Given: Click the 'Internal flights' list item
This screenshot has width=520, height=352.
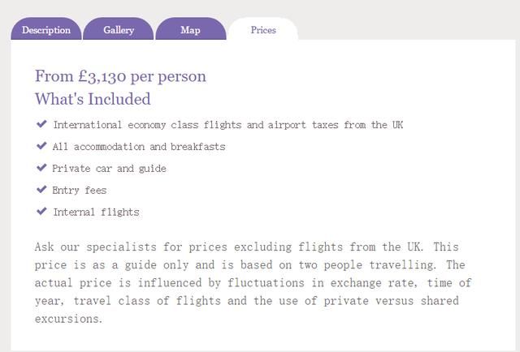Looking at the screenshot, I should [x=96, y=212].
